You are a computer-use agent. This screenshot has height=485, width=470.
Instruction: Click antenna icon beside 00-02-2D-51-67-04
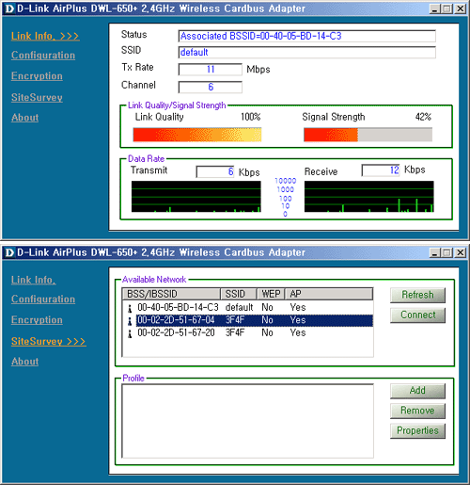130,321
